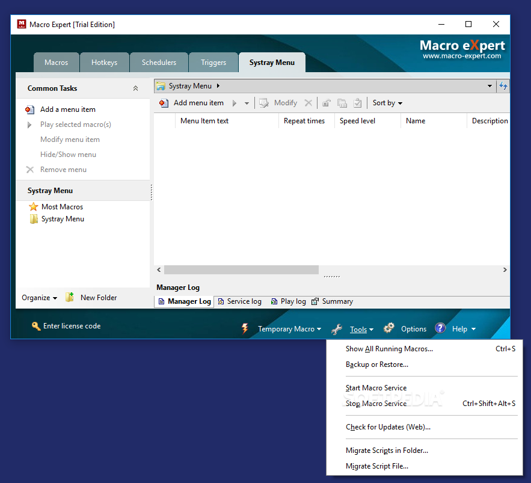Open the Summary tab
The width and height of the screenshot is (531, 483).
click(332, 301)
